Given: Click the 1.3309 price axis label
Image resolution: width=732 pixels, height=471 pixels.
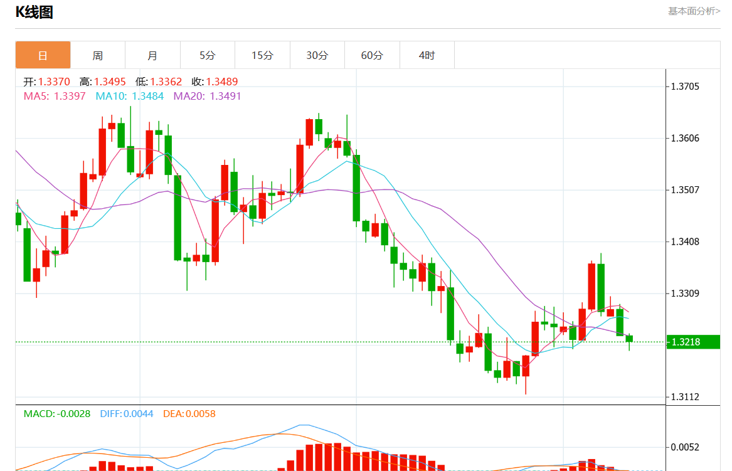Looking at the screenshot, I should pos(685,294).
